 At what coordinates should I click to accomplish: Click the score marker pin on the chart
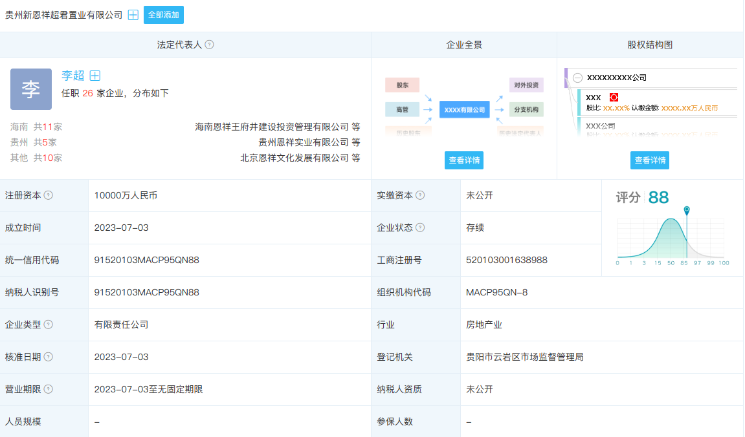pyautogui.click(x=687, y=211)
